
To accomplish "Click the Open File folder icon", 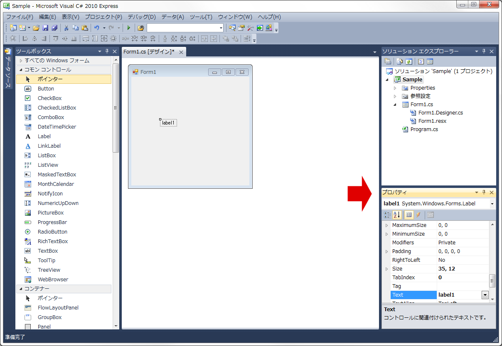I will pos(36,28).
